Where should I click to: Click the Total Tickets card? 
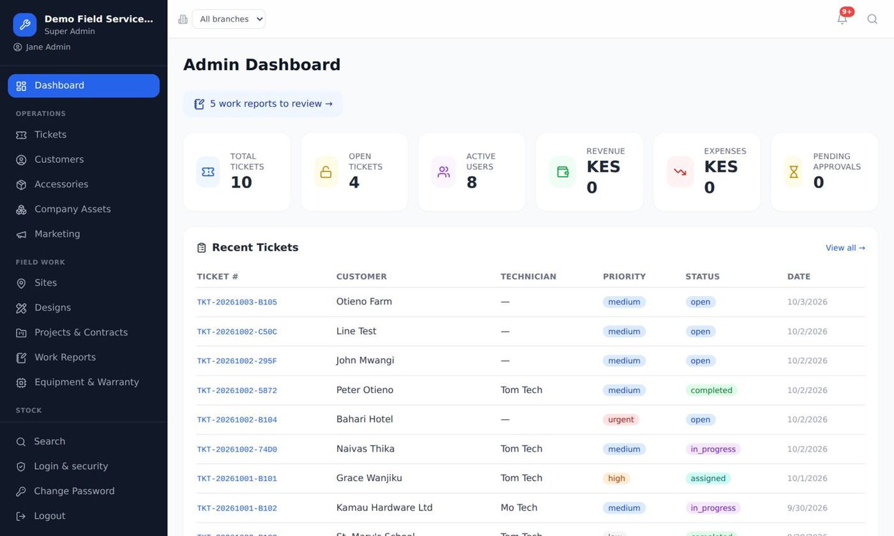[237, 172]
